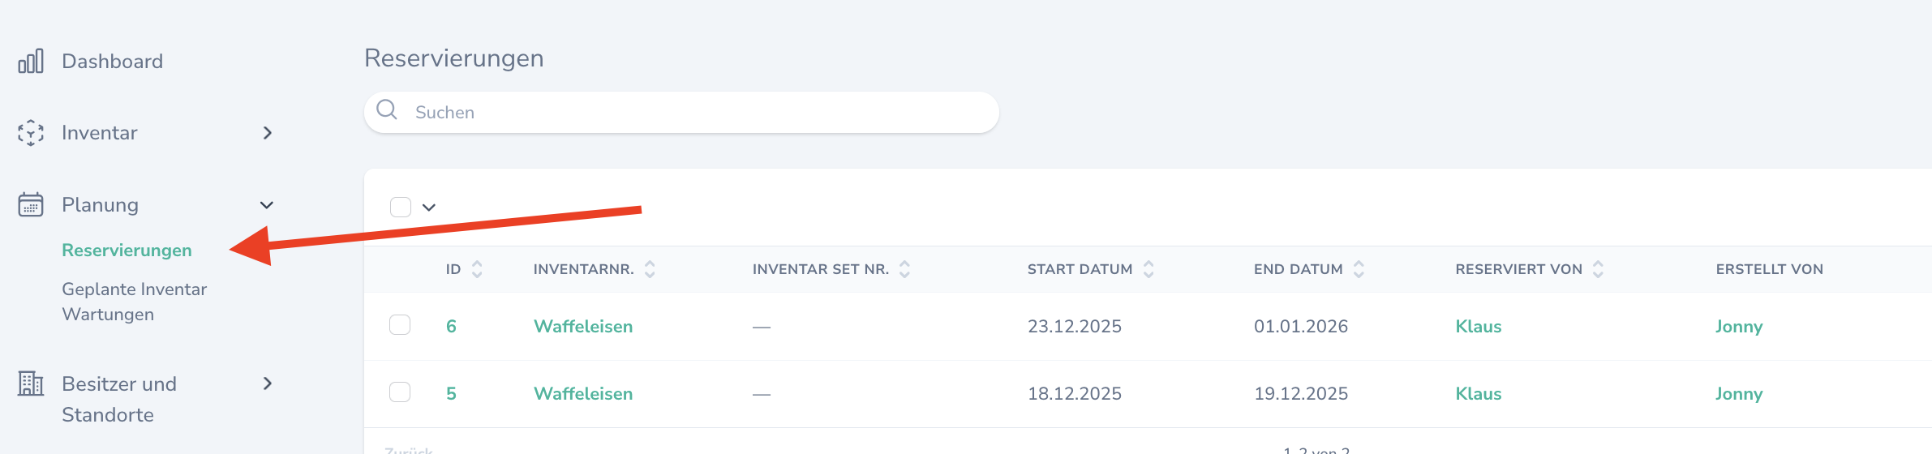The height and width of the screenshot is (454, 1932).
Task: Click the search magnifier icon
Action: [x=387, y=110]
